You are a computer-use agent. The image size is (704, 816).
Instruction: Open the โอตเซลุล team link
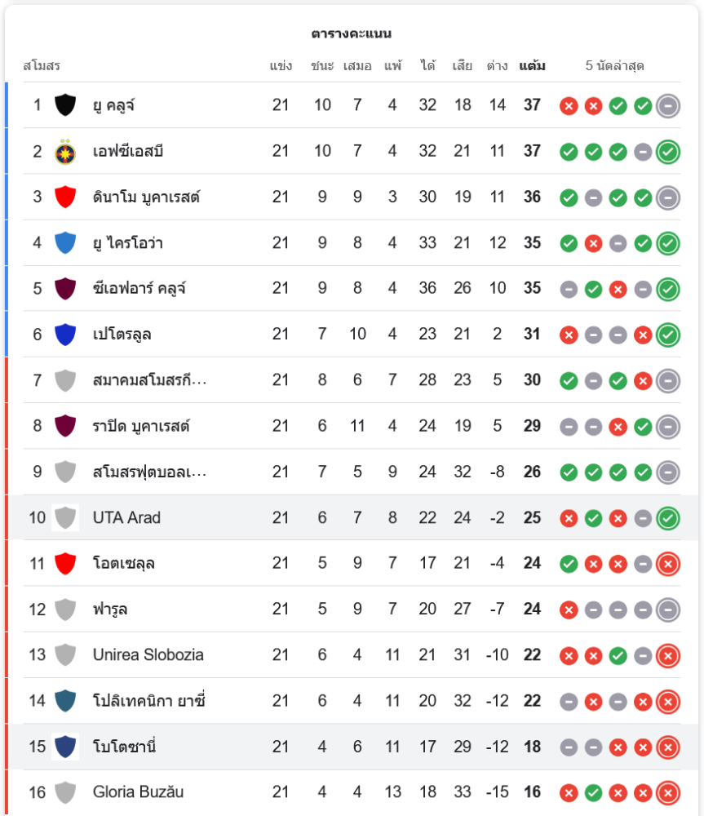coord(124,563)
